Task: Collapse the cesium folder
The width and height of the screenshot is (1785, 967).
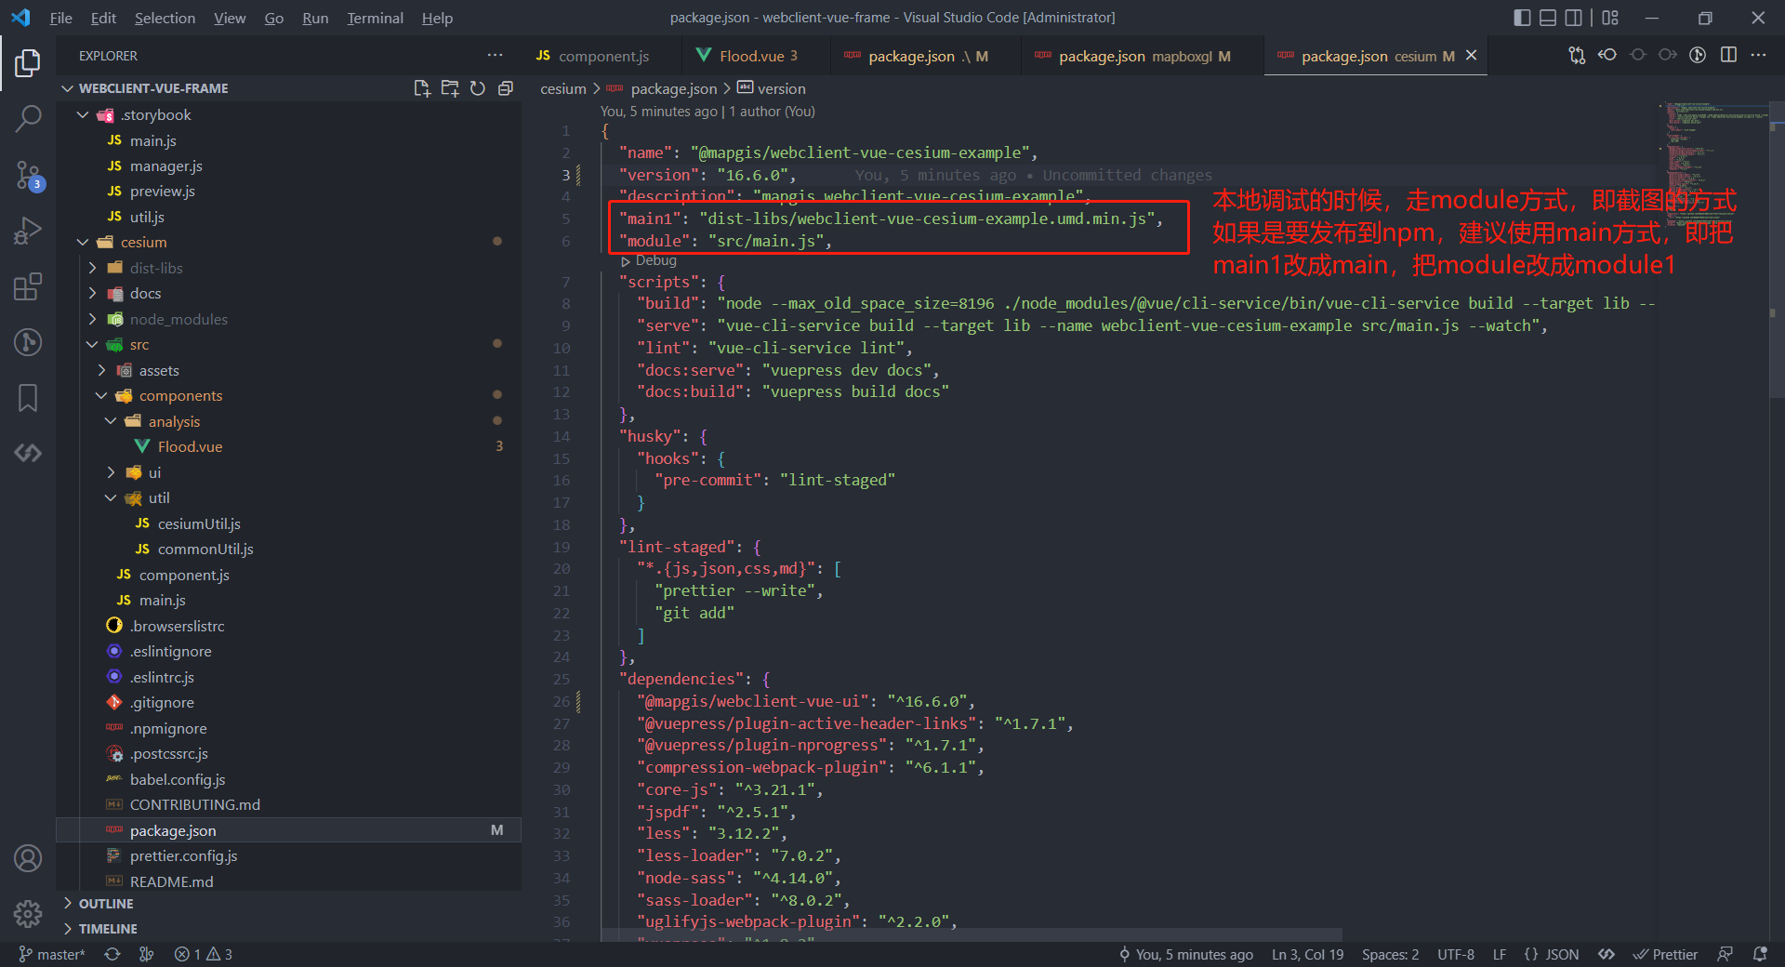Action: pos(83,243)
